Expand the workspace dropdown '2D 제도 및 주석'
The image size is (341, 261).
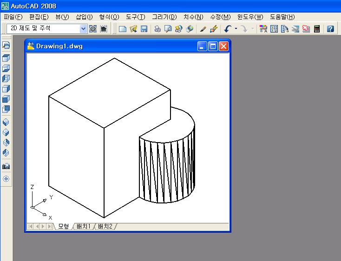click(84, 29)
